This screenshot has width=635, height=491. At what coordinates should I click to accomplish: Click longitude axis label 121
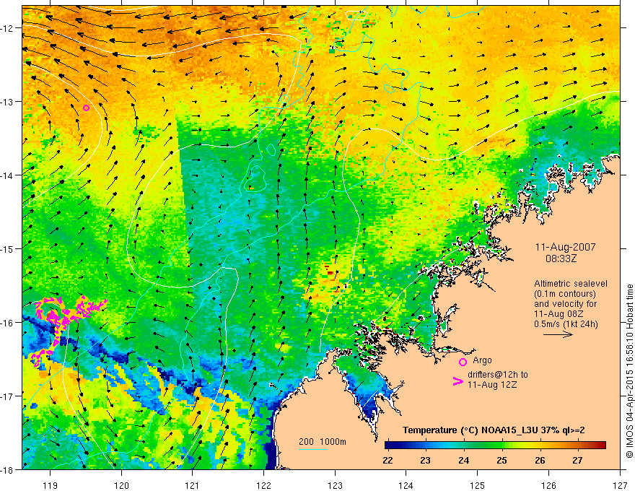pos(193,485)
